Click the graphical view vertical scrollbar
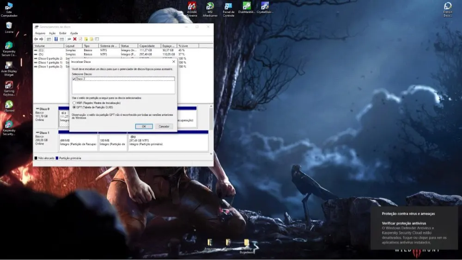 211,119
